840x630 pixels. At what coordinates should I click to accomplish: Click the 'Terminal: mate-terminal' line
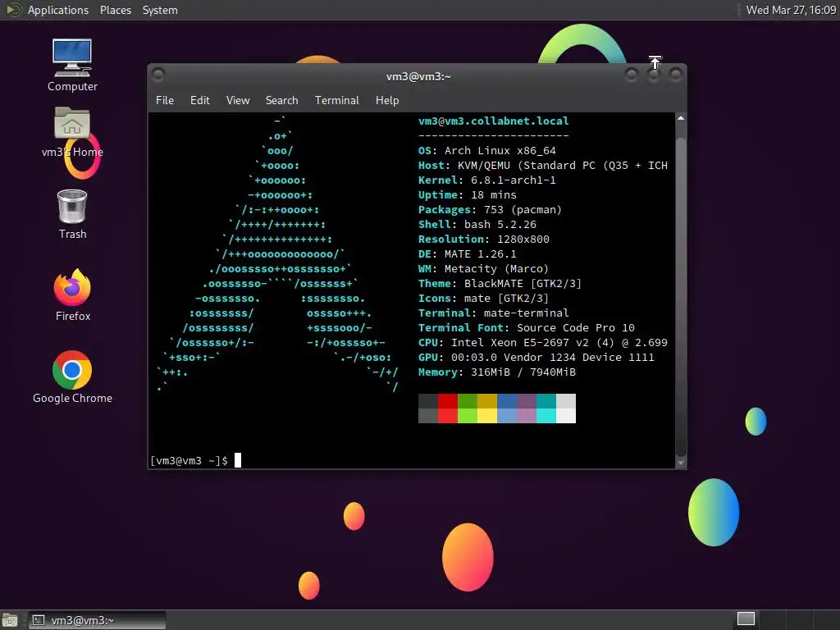click(x=493, y=313)
